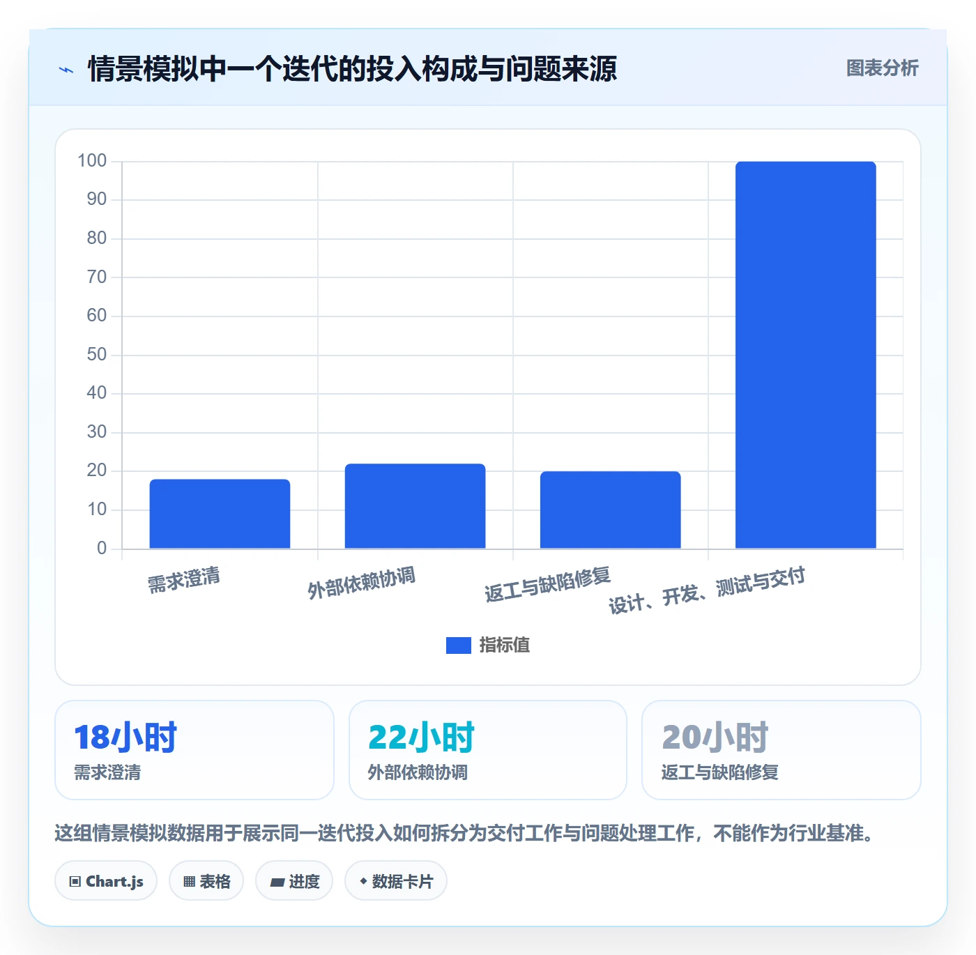The height and width of the screenshot is (955, 976).
Task: Click the 图表分析 label in the header
Action: 883,68
